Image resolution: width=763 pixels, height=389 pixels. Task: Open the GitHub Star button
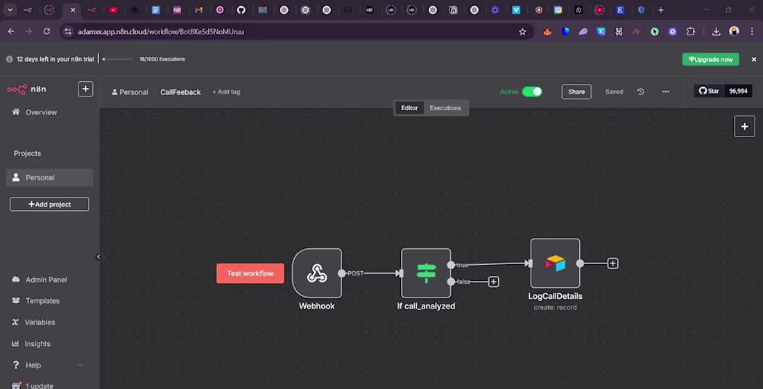(709, 91)
